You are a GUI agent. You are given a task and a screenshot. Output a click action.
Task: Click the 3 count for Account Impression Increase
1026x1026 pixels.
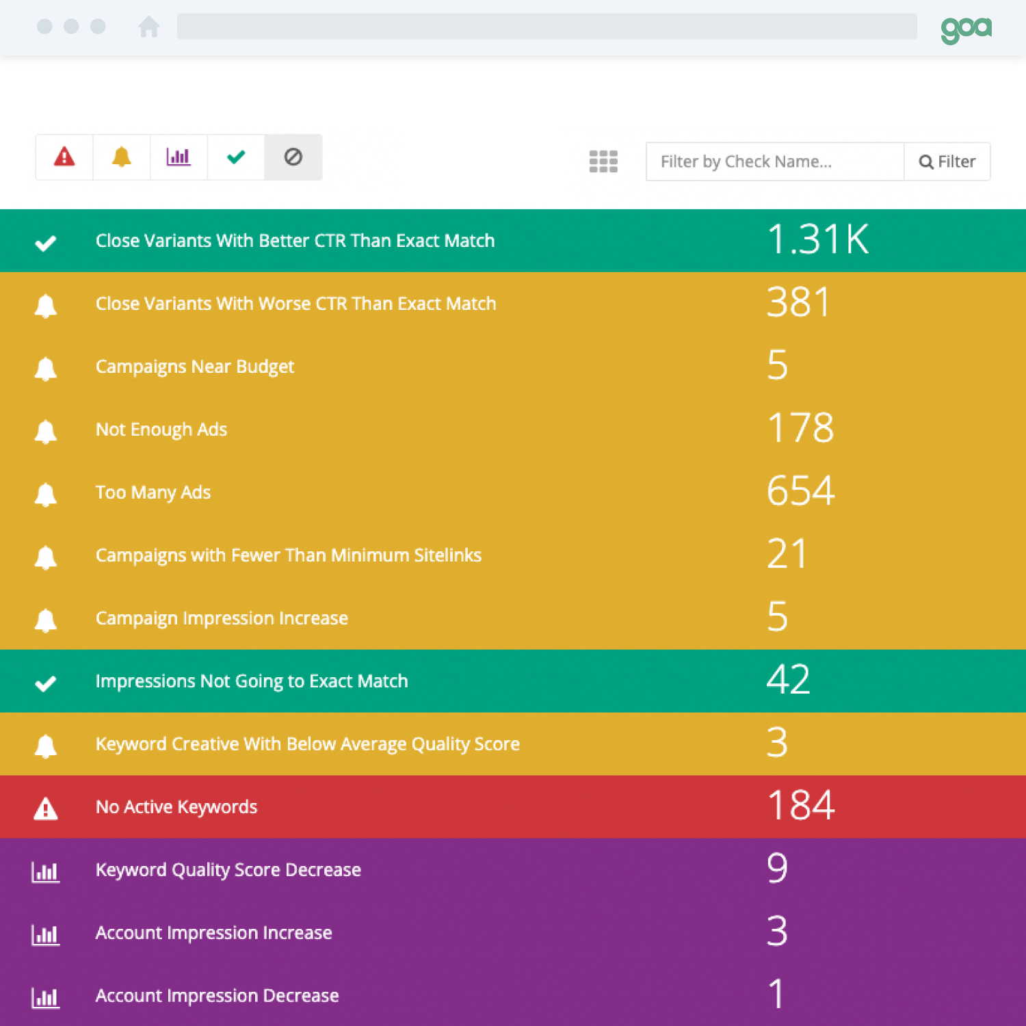coord(778,932)
